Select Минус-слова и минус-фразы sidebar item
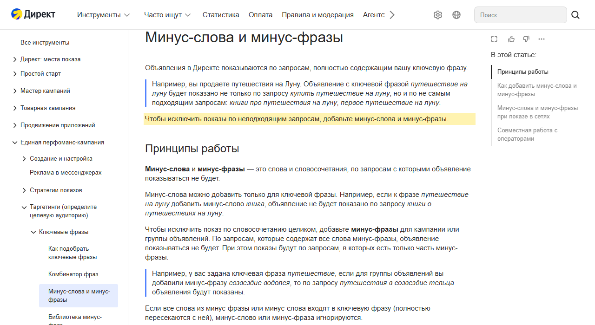The height and width of the screenshot is (325, 595). pos(79,296)
